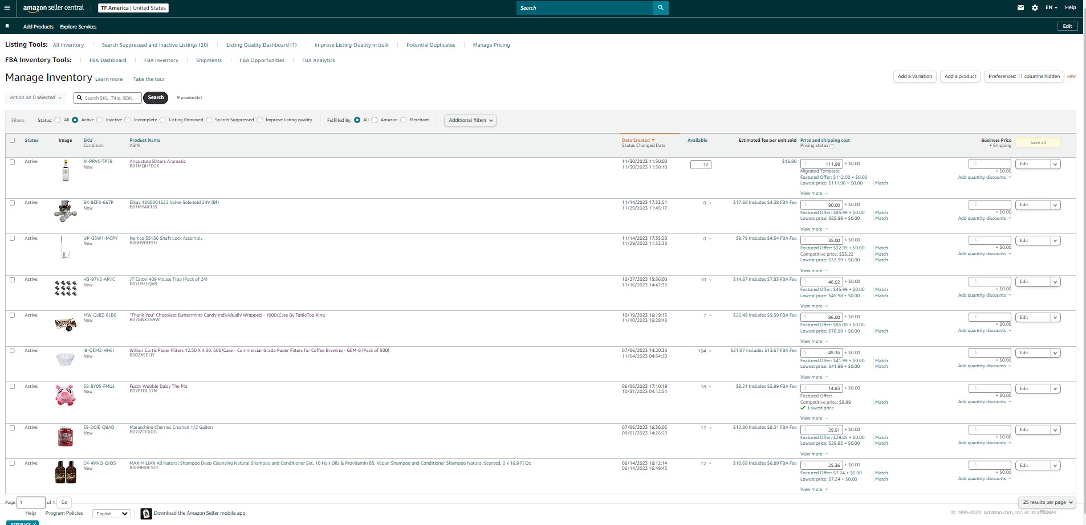1086x525 pixels.
Task: Open the All Inventory listing tool
Action: pyautogui.click(x=68, y=45)
